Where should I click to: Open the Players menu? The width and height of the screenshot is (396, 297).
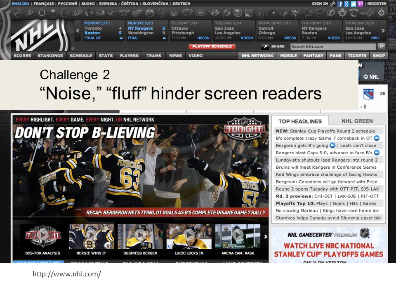click(x=129, y=56)
